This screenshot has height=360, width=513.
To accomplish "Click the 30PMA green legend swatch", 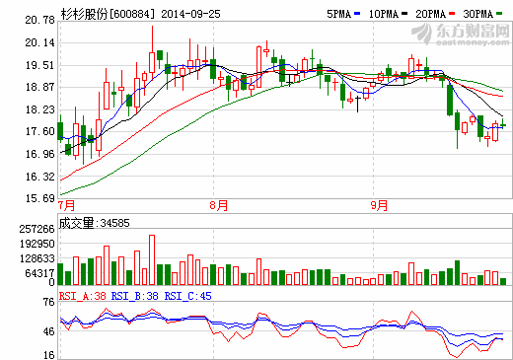I will (499, 14).
